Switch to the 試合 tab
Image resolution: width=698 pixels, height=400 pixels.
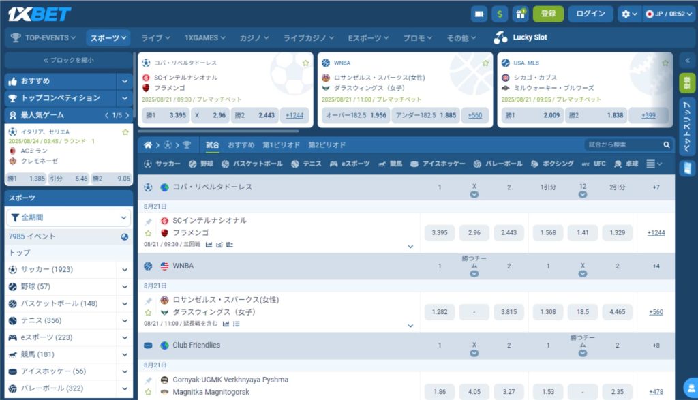213,144
